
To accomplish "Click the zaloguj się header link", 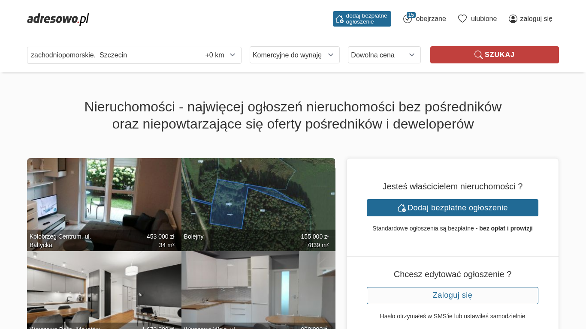I will (536, 19).
